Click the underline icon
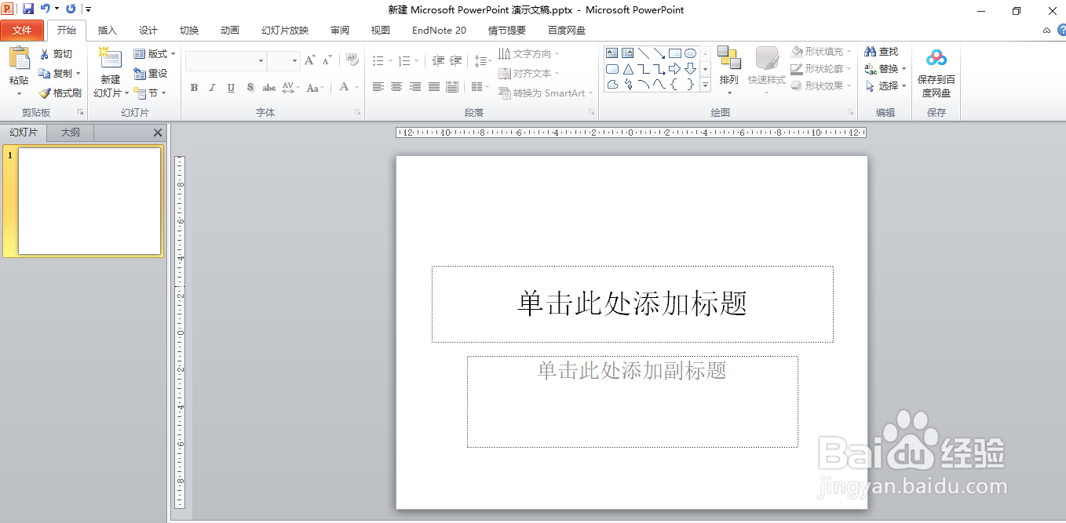1066x523 pixels. coord(230,88)
